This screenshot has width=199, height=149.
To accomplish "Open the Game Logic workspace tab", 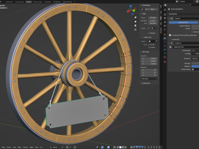I will click(38, 2).
